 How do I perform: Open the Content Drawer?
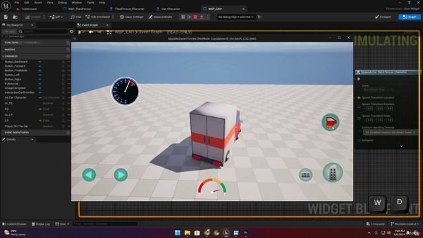pos(15,224)
